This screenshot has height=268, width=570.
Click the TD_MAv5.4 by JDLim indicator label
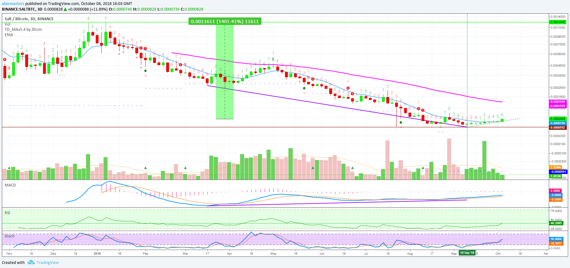click(23, 29)
